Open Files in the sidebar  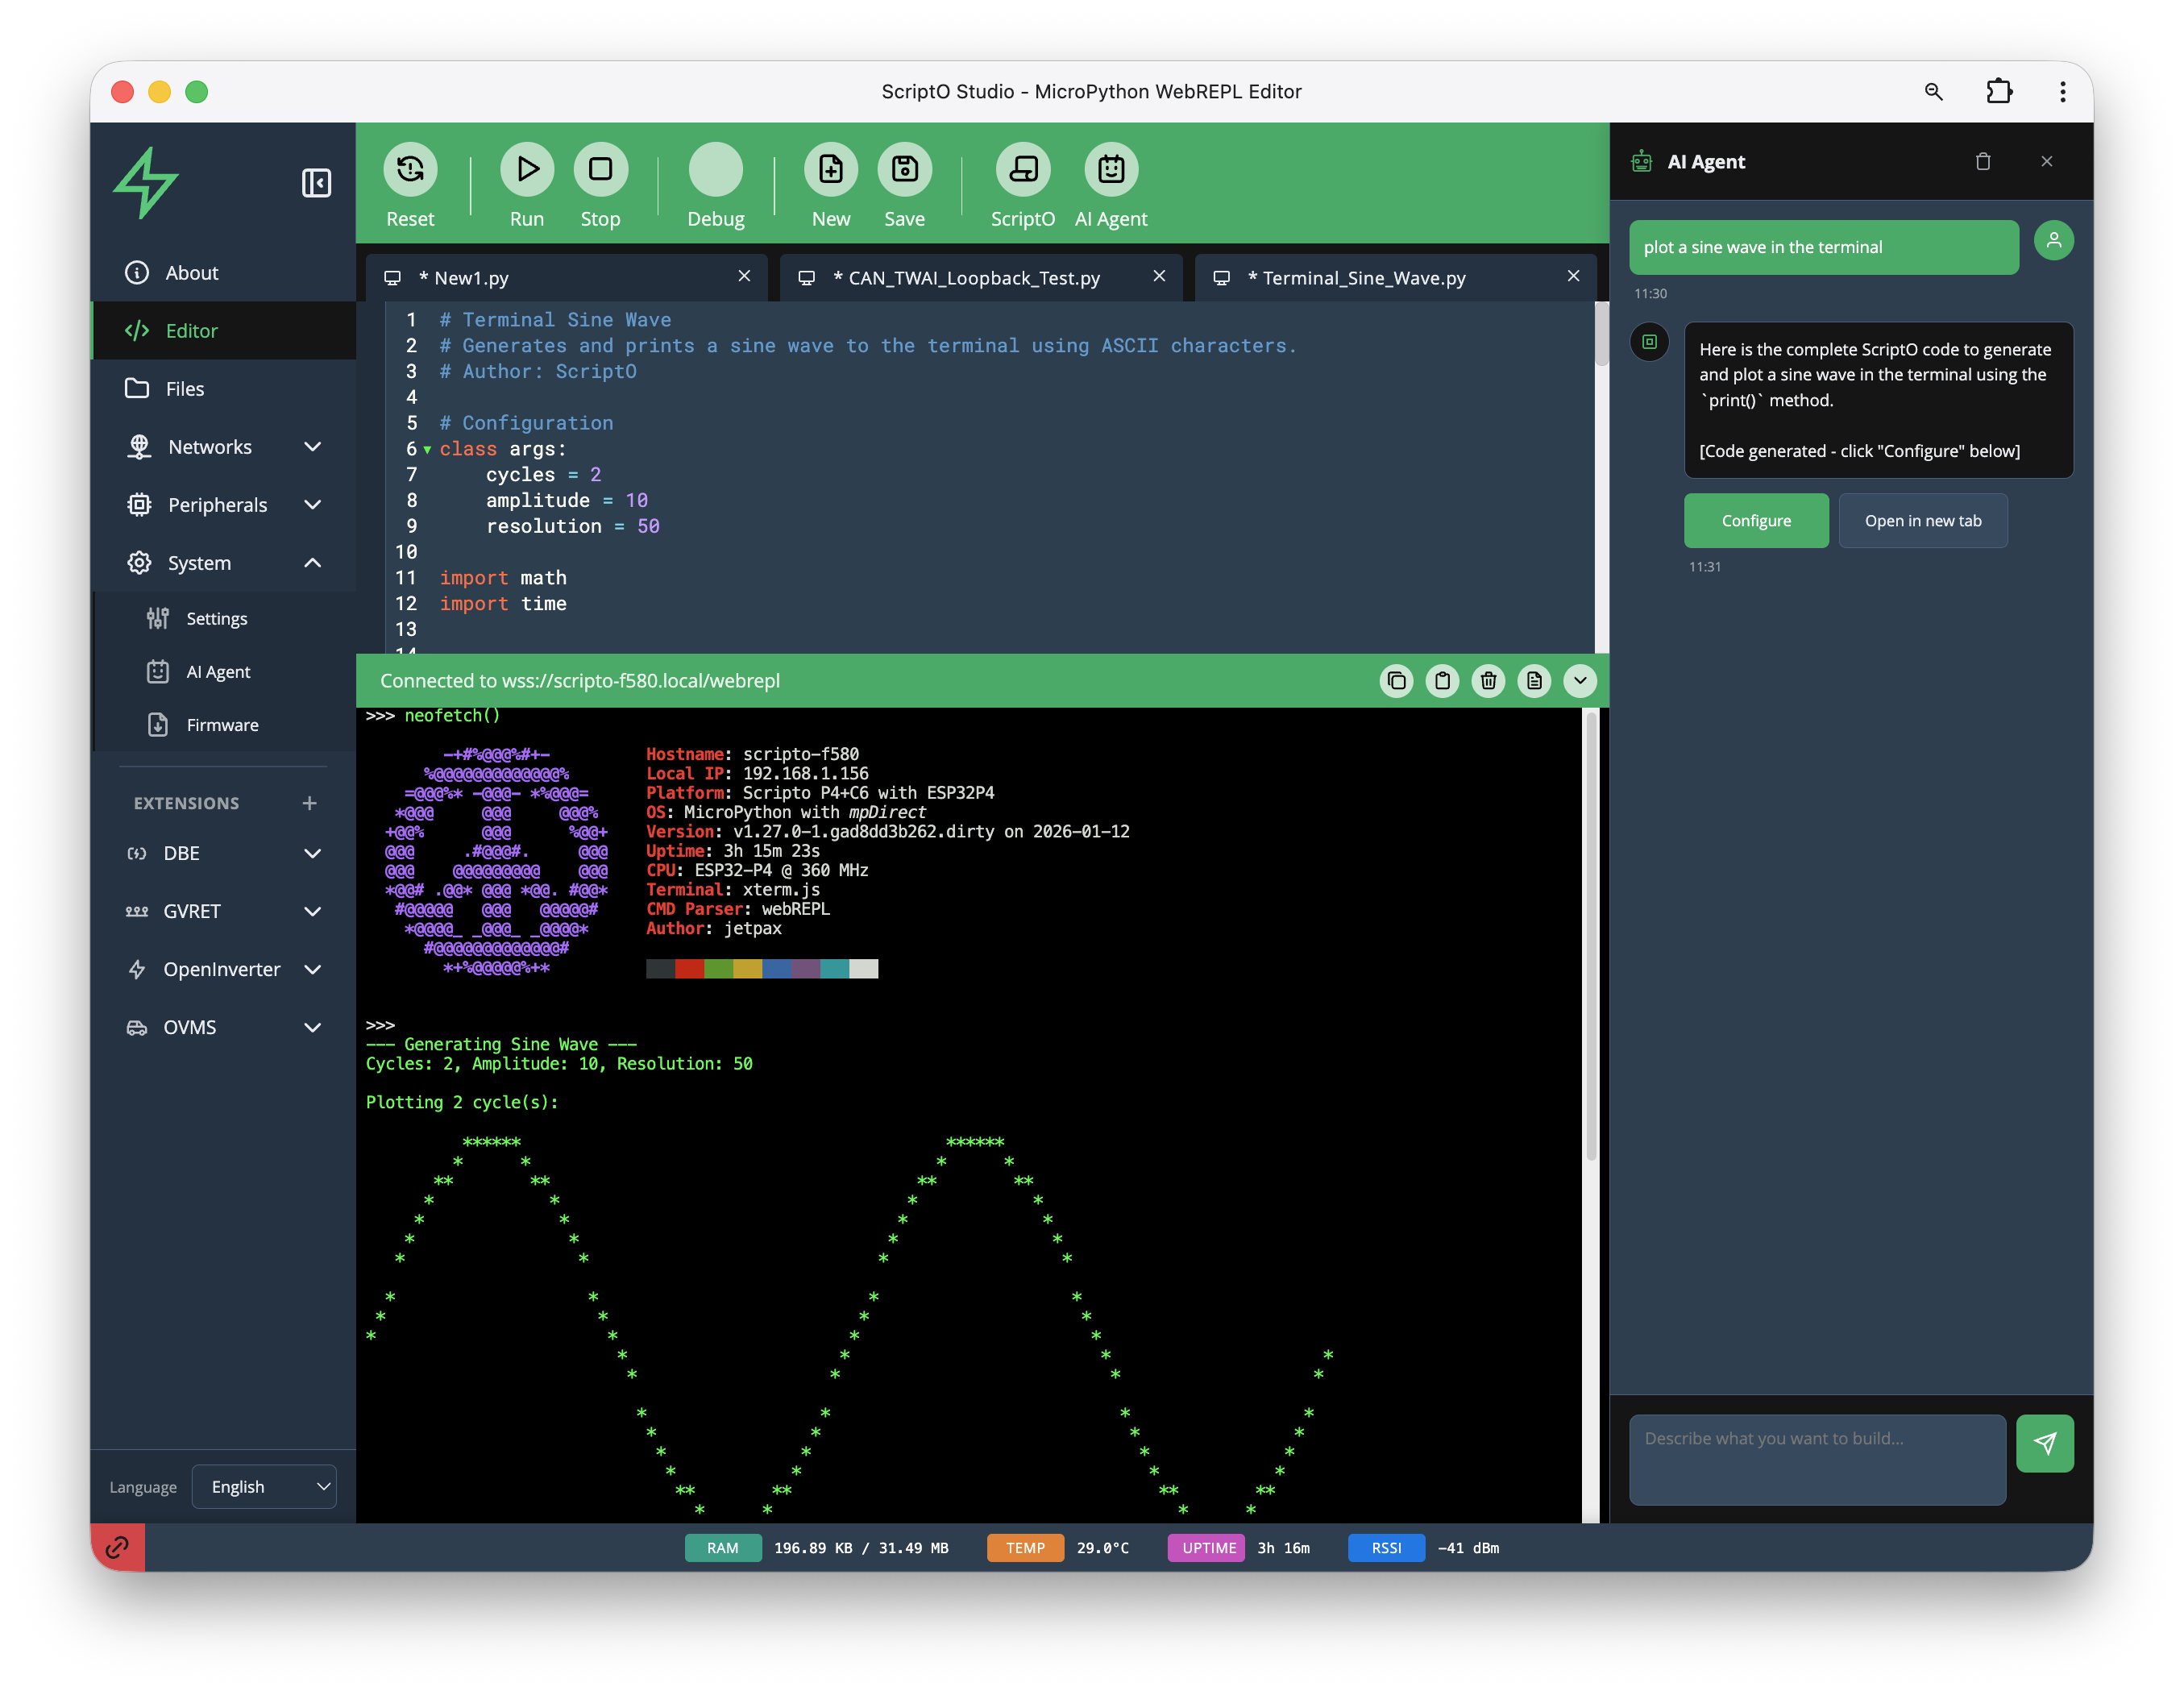185,389
